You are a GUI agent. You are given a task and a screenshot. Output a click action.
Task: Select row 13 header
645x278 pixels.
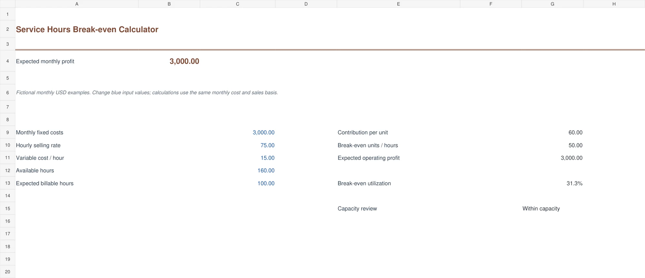pyautogui.click(x=7, y=183)
